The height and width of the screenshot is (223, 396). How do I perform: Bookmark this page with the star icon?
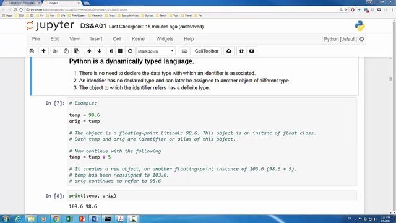[346, 10]
